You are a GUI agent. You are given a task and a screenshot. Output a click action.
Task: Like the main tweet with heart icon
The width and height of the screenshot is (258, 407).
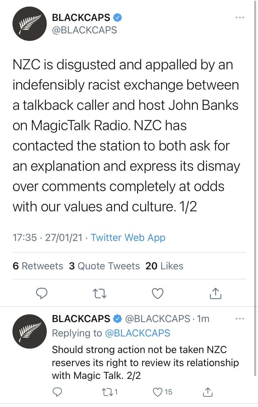pos(158,293)
